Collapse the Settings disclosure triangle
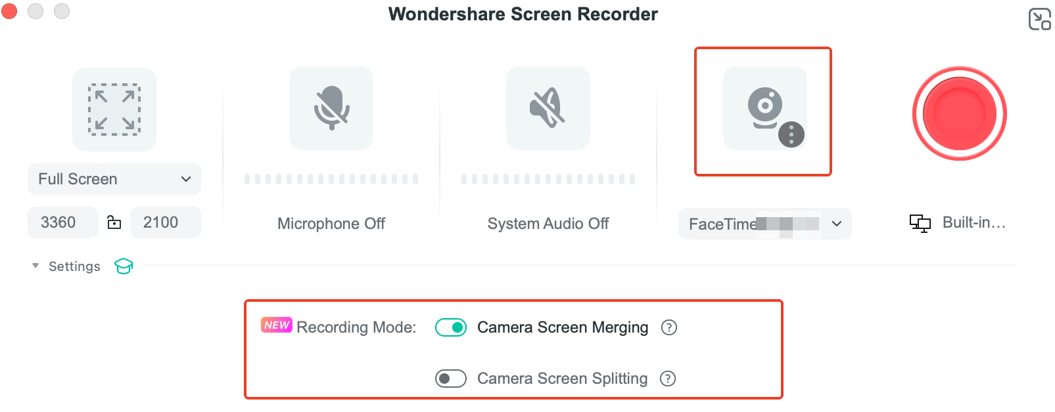Image resolution: width=1055 pixels, height=412 pixels. (35, 266)
